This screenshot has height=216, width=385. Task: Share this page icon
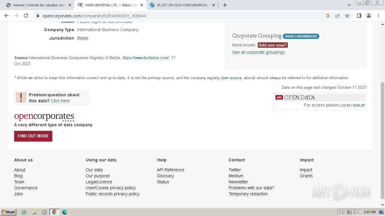[337, 16]
